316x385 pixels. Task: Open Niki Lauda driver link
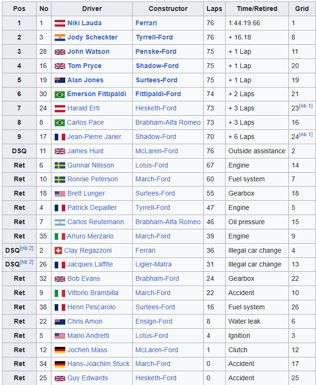(x=84, y=23)
